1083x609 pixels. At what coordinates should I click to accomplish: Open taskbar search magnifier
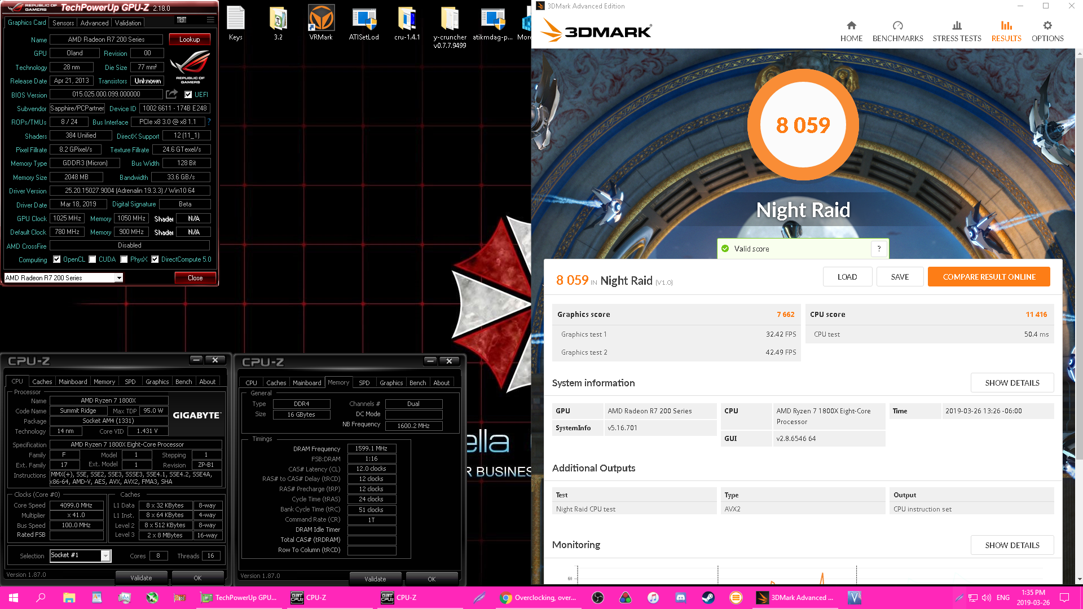tap(41, 598)
